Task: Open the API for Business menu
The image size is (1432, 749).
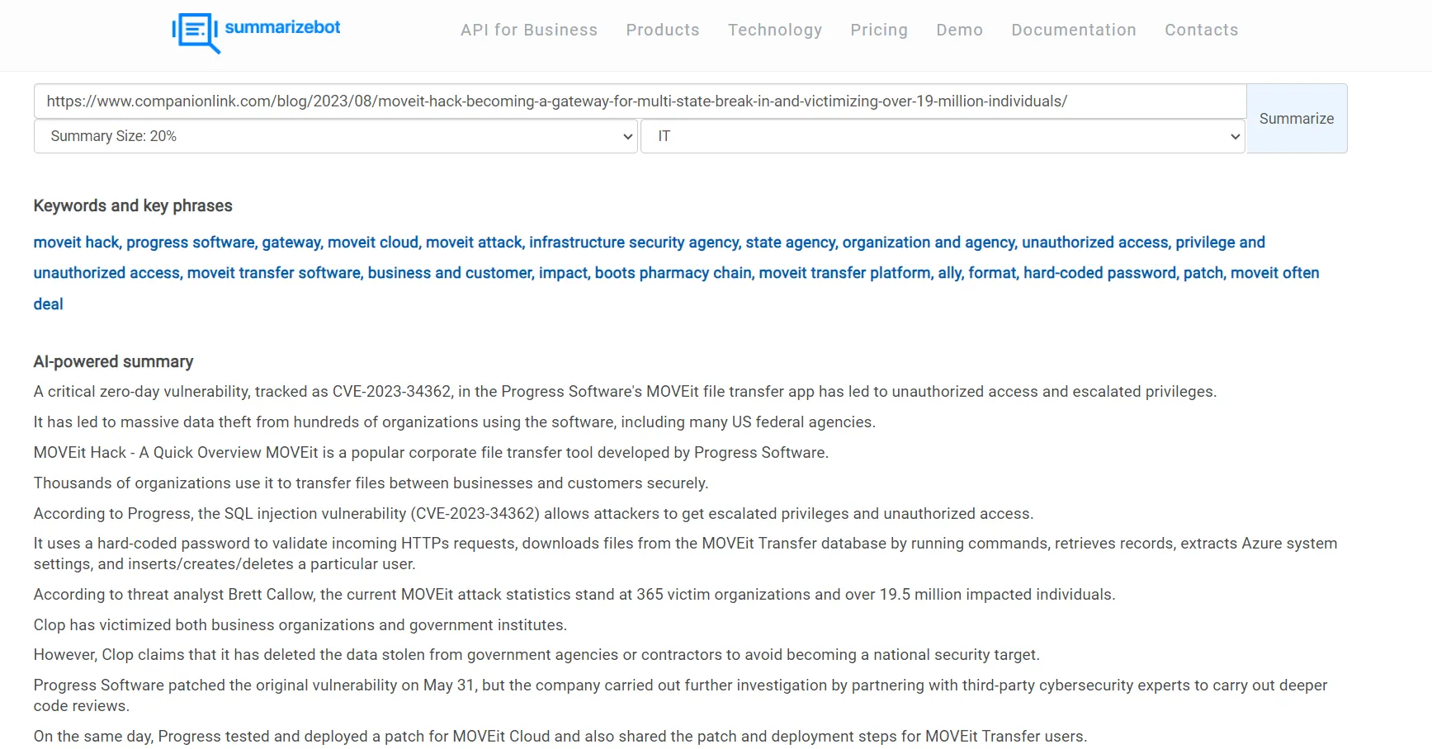Action: (x=529, y=30)
